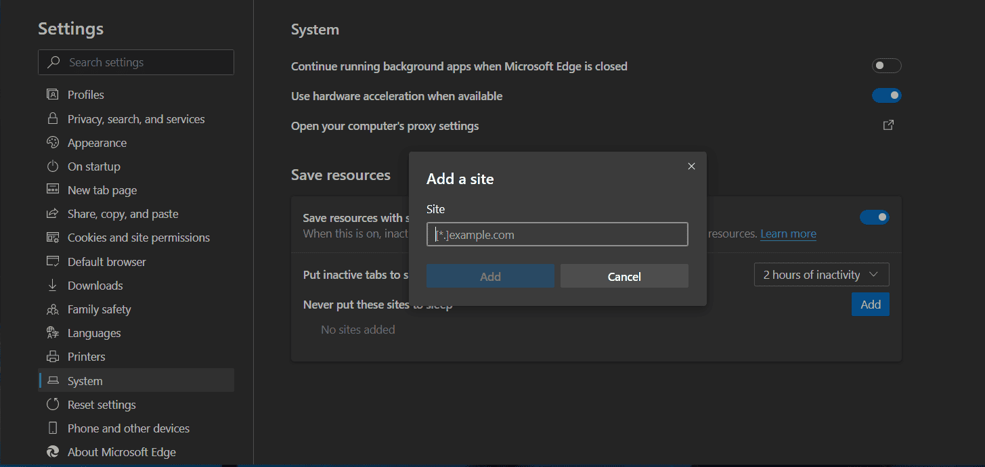Close the Add a site dialog with the X
Viewport: 985px width, 467px height.
(691, 166)
